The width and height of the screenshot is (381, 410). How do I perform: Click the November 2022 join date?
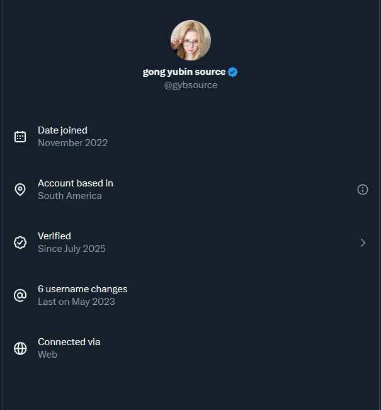click(x=72, y=143)
